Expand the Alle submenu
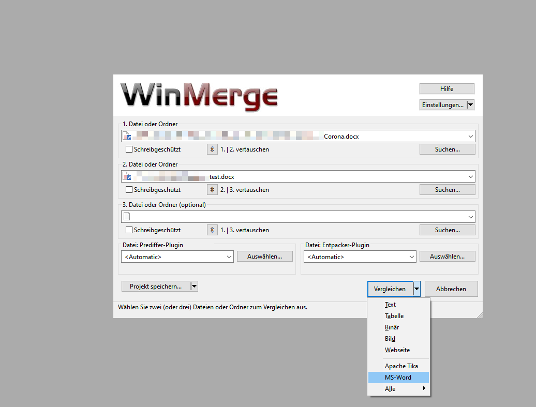This screenshot has height=407, width=536. pos(398,389)
